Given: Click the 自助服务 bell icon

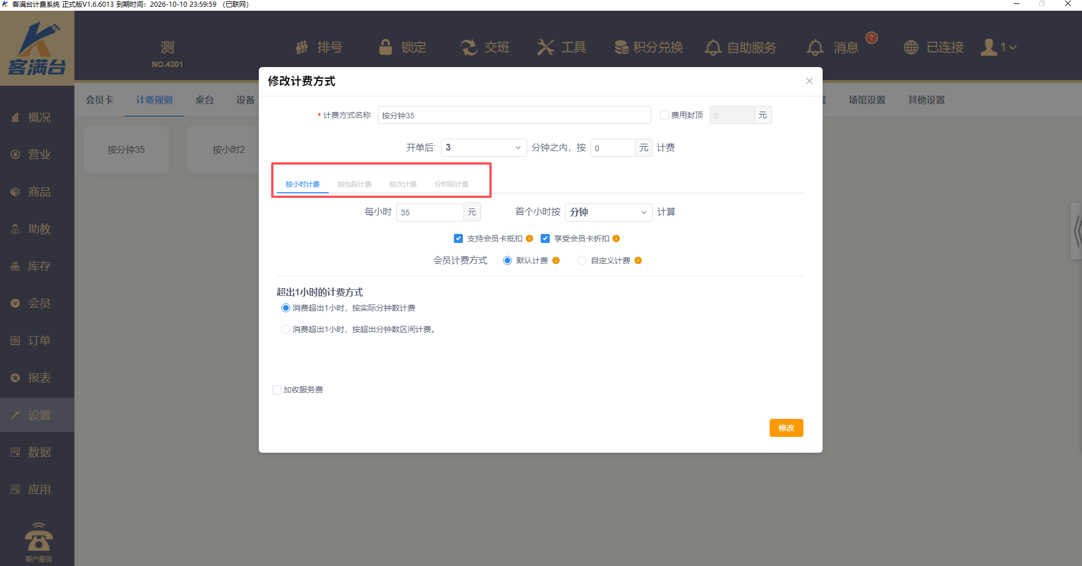Looking at the screenshot, I should click(713, 47).
